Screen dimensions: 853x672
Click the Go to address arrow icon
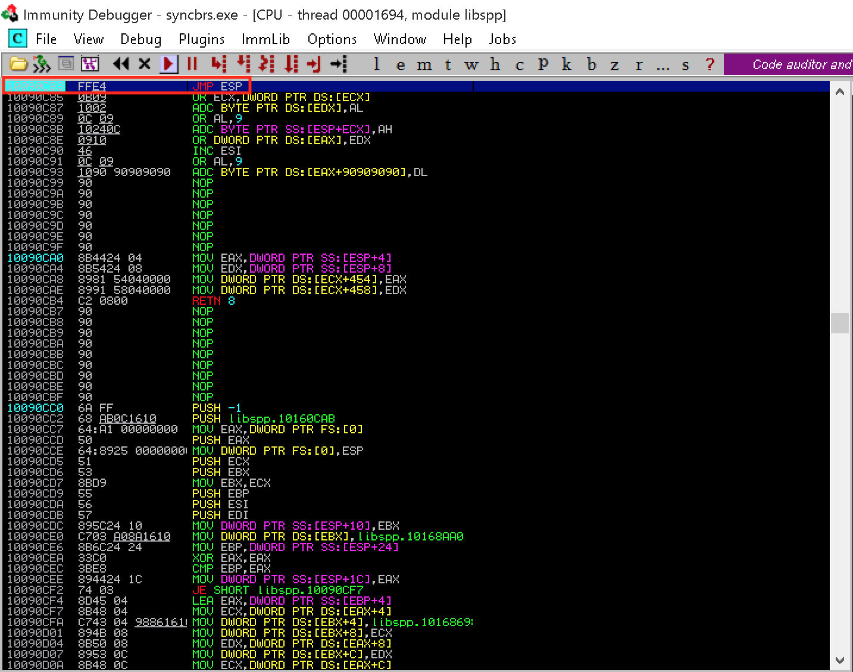[338, 64]
